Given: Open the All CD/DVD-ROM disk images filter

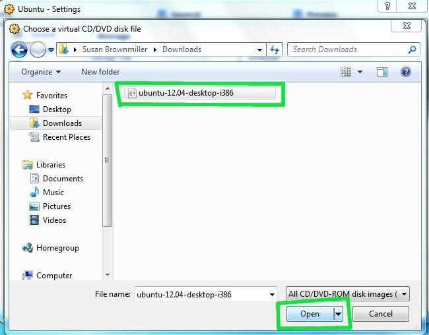Looking at the screenshot, I should tap(347, 294).
